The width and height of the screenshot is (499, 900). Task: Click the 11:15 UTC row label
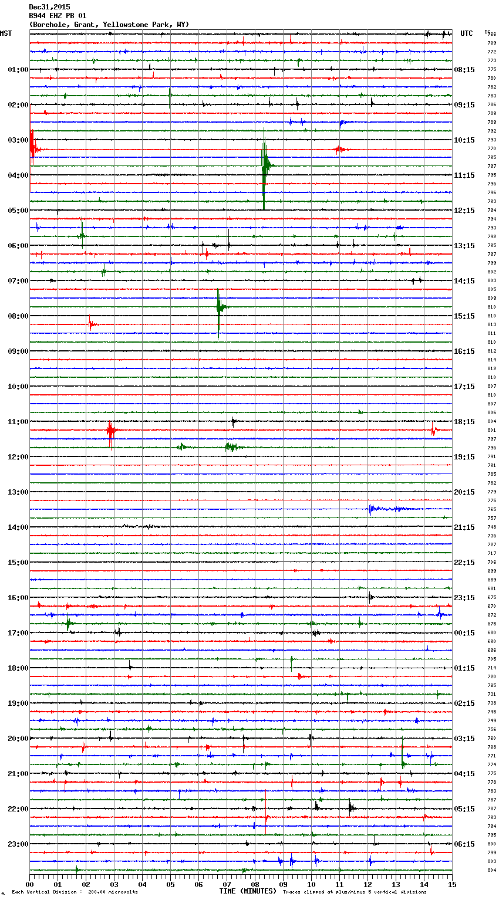coord(464,175)
